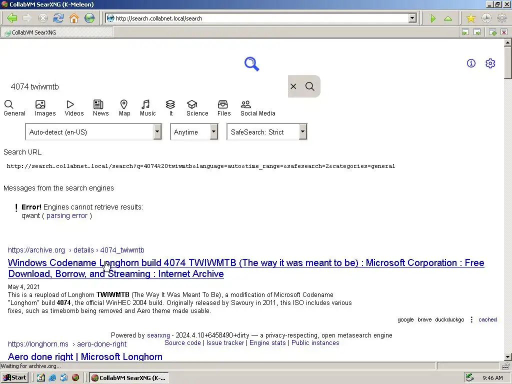Click the green Up triangle button
Screen dimensions: 512x384
pyautogui.click(x=448, y=18)
